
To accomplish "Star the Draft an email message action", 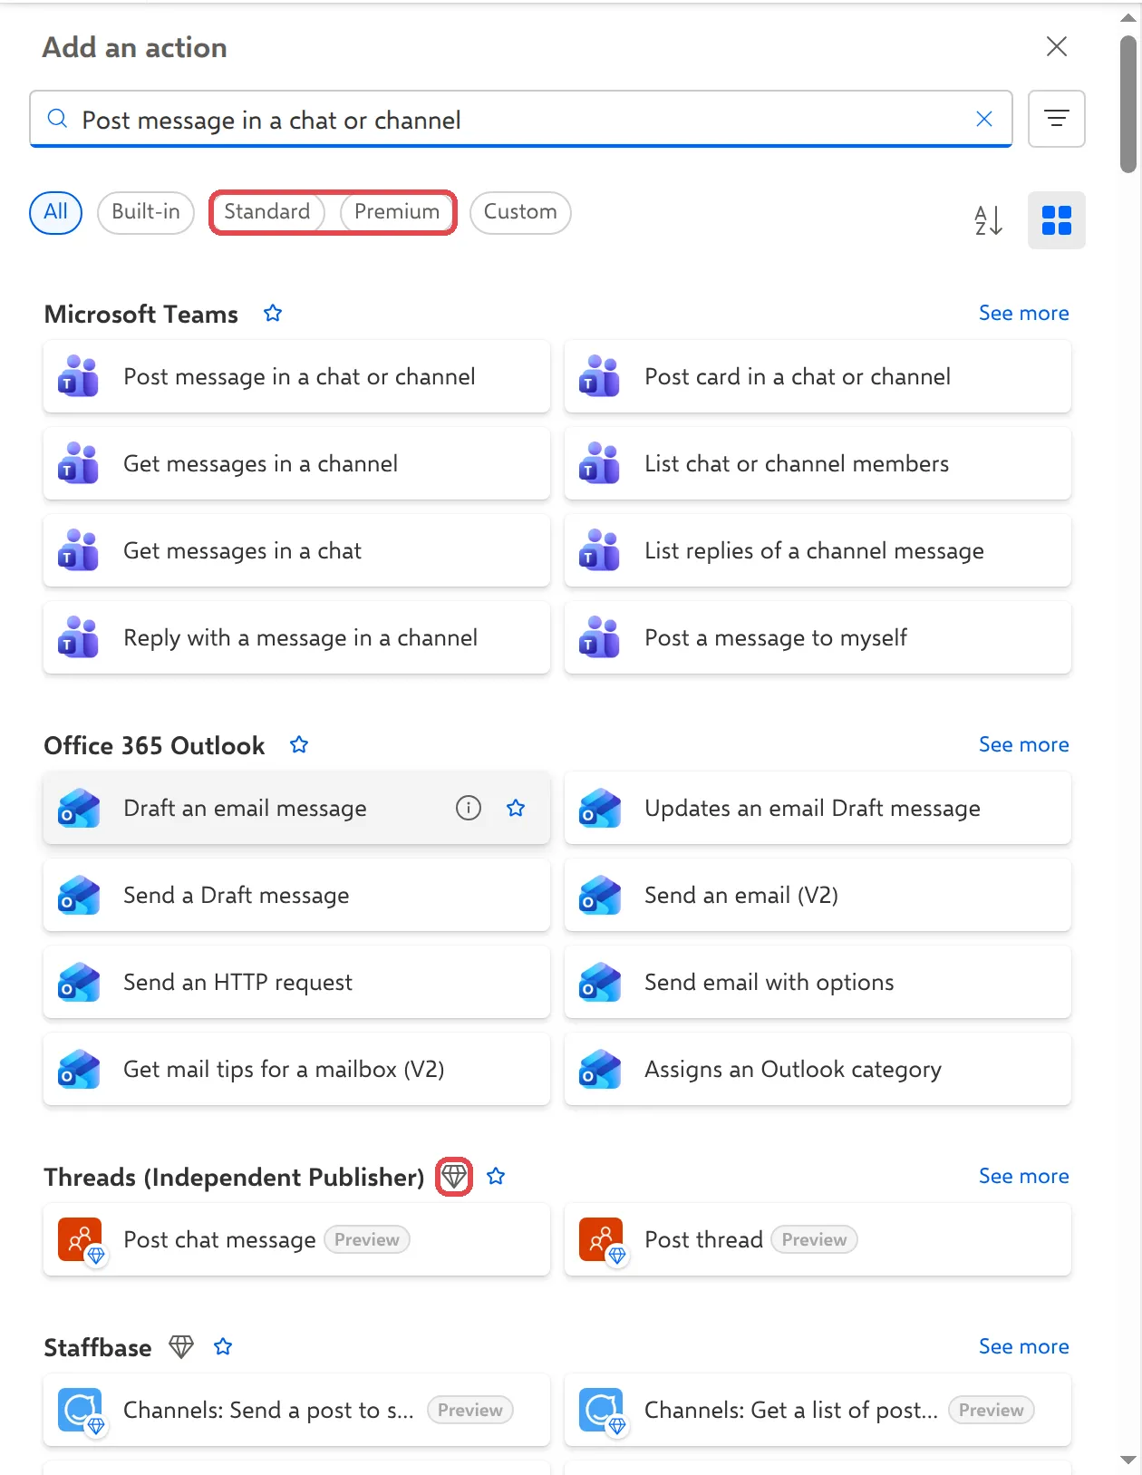I will [x=516, y=808].
